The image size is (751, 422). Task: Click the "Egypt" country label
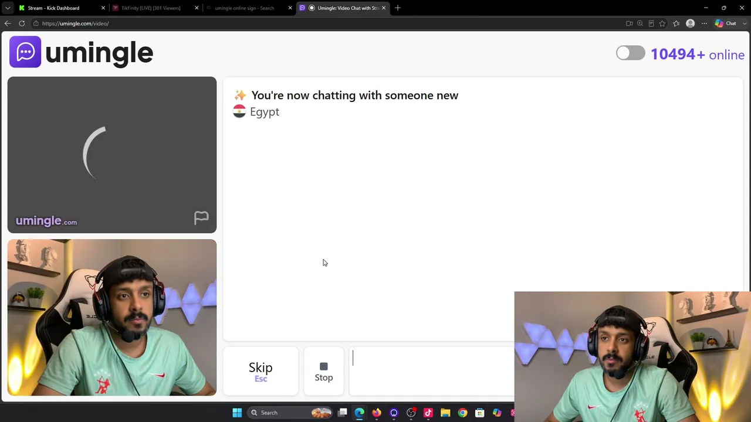265,112
